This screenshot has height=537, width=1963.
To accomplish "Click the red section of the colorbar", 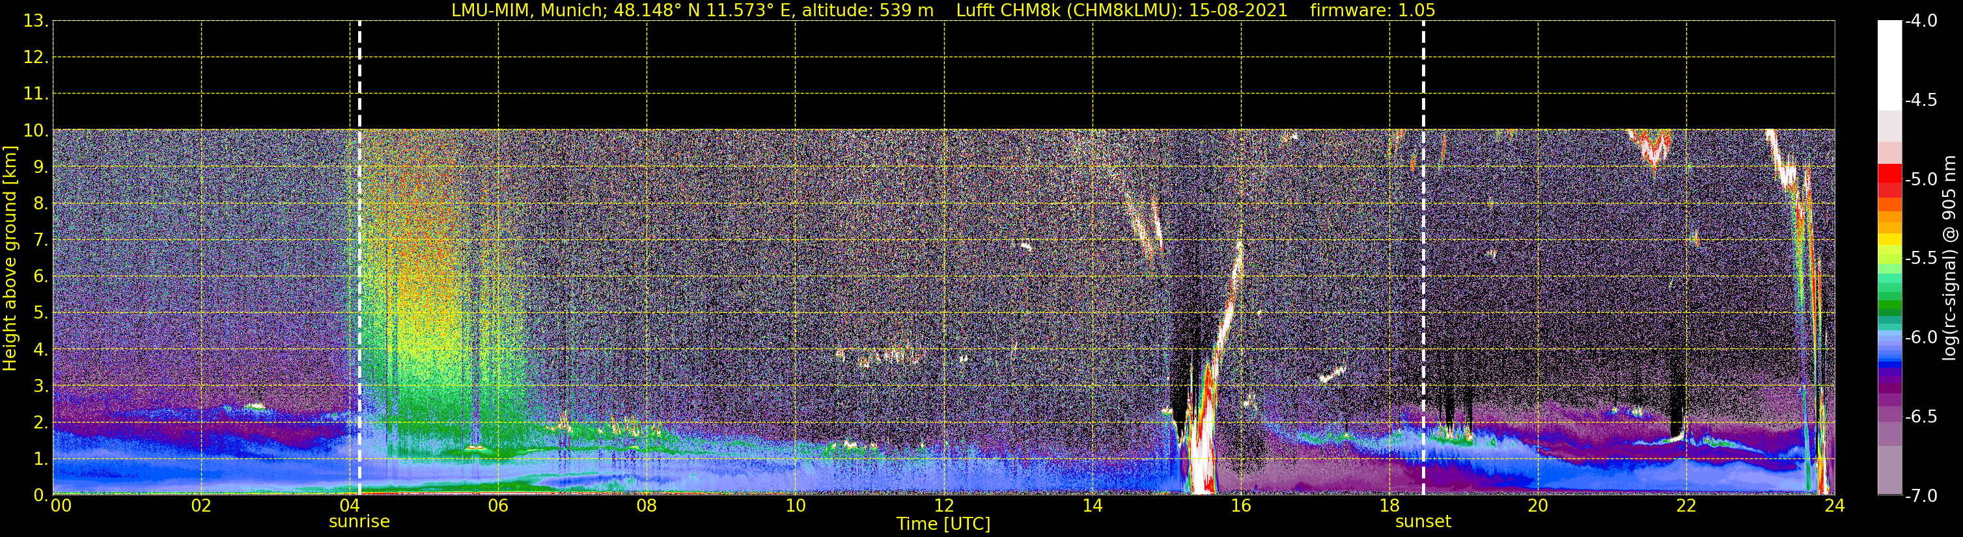I will [x=1889, y=181].
